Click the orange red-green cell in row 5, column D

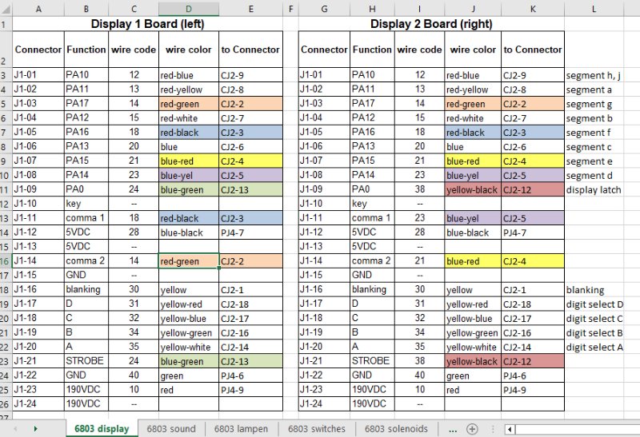coord(188,104)
